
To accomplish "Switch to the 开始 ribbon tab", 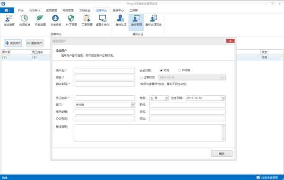I will 21,10.
